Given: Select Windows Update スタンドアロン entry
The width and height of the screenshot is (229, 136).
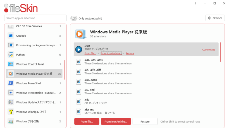Looking at the screenshot, I should coord(34,102).
